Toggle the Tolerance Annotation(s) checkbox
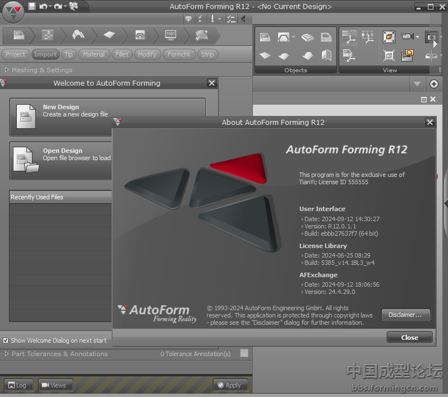Image resolution: width=448 pixels, height=397 pixels. pyautogui.click(x=244, y=353)
